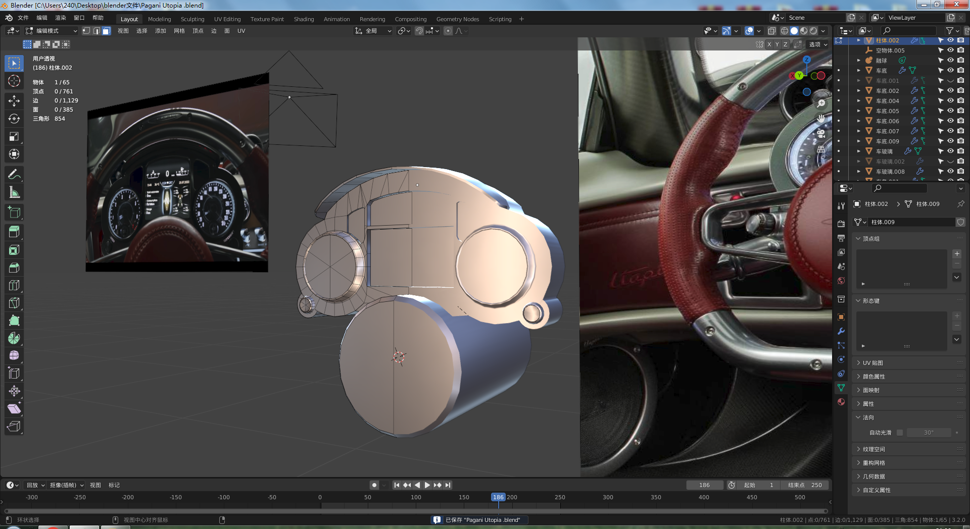Toggle viewport visibility of 车玻璃

[x=950, y=151]
